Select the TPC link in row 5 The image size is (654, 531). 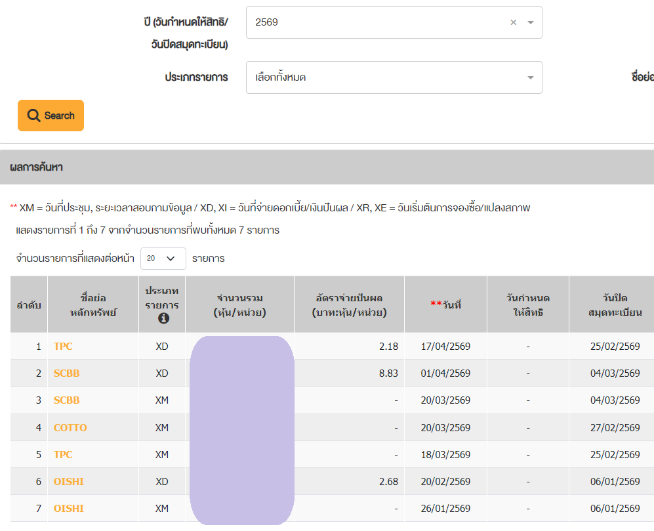pyautogui.click(x=63, y=454)
